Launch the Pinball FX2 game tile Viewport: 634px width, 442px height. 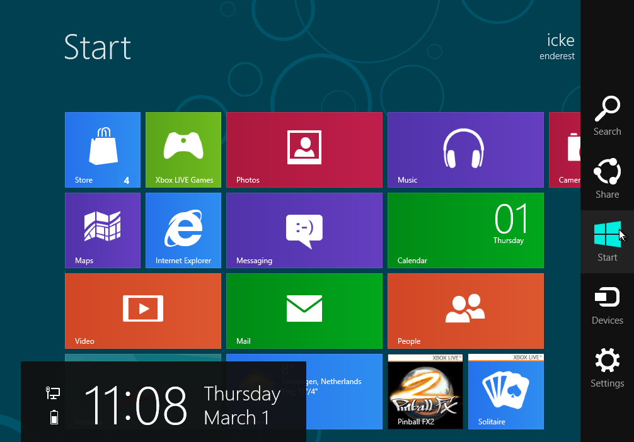coord(425,391)
